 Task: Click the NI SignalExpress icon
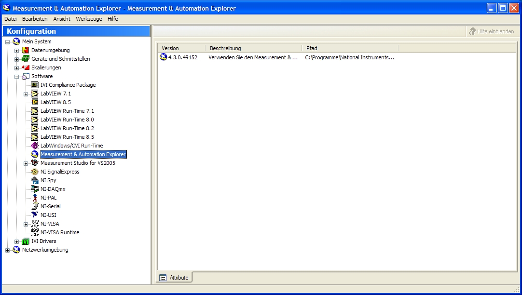(35, 172)
